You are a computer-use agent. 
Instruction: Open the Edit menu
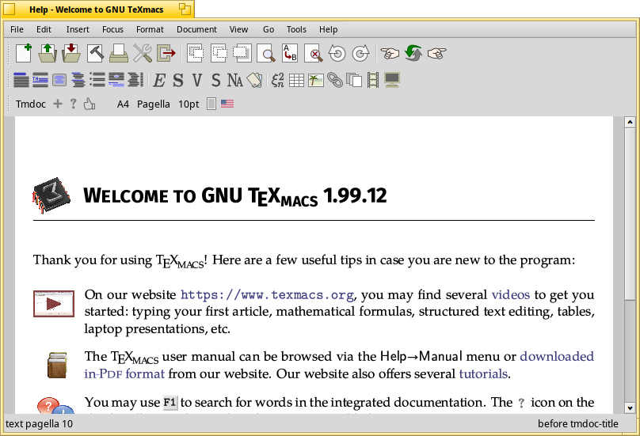[44, 29]
